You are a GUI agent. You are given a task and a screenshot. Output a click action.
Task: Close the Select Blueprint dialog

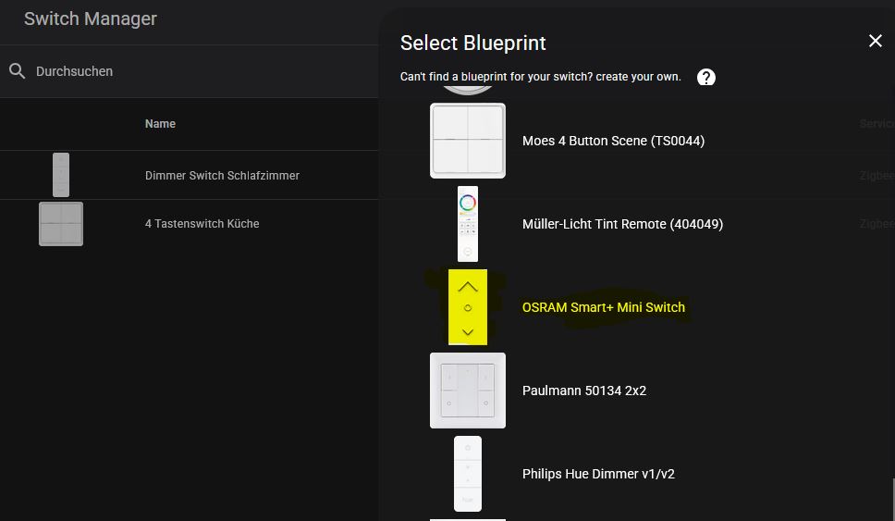(875, 41)
